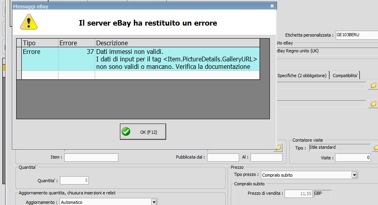This screenshot has width=378, height=205.
Task: Open the folder icon beside the first field under Specifiche
Action: [x=373, y=85]
